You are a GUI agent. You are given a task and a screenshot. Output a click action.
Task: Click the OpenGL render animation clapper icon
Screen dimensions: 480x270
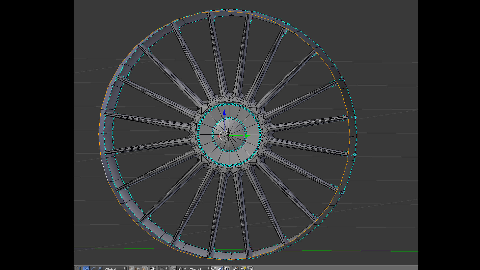[249, 268]
